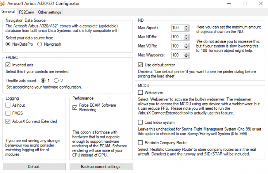
Task: Enable Realistic Company Route
Action: point(140,142)
